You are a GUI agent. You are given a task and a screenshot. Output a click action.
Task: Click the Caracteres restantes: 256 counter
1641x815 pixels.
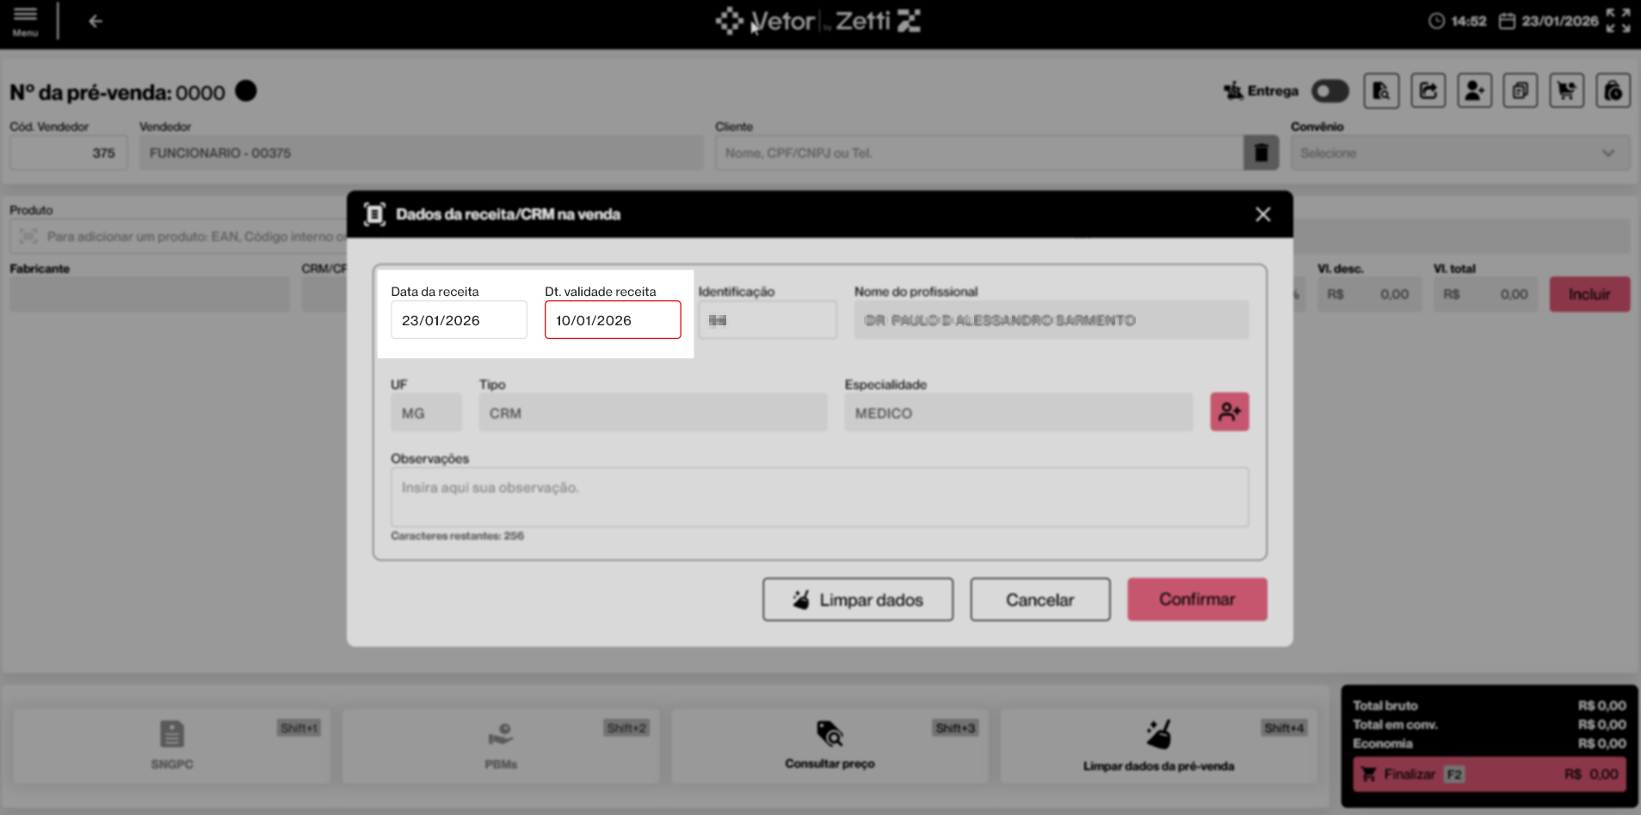coord(457,535)
